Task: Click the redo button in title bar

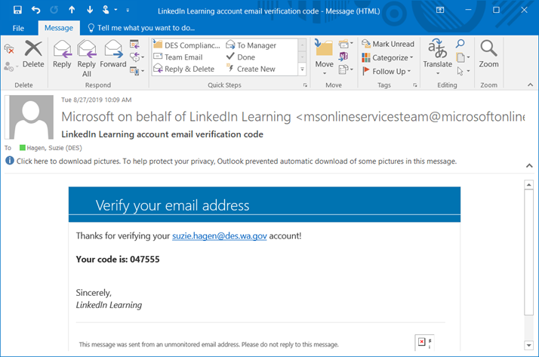Action: (54, 10)
